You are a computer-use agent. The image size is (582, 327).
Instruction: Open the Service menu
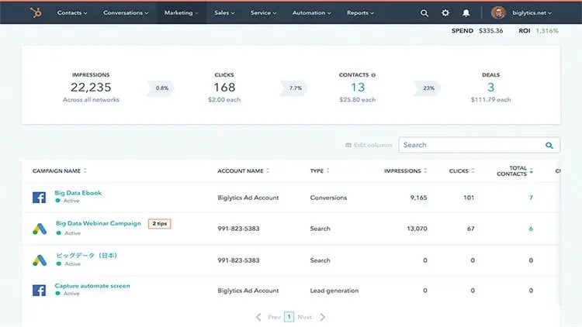[x=263, y=13]
